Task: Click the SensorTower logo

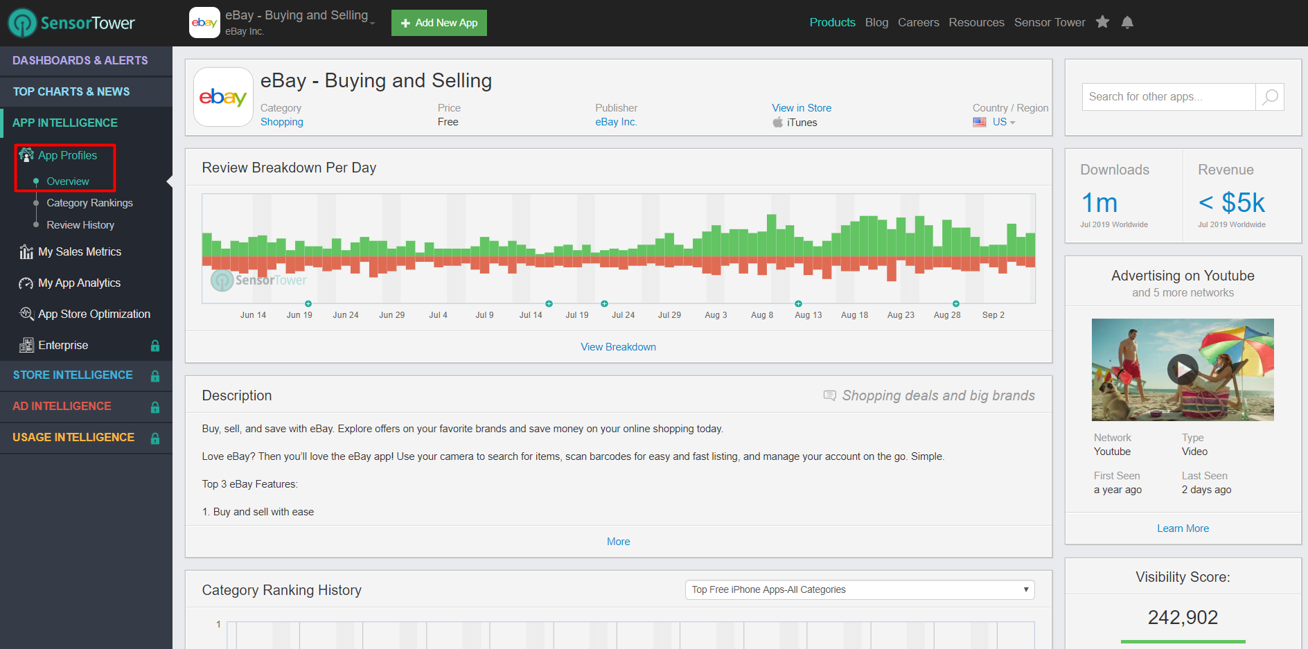Action: [71, 23]
